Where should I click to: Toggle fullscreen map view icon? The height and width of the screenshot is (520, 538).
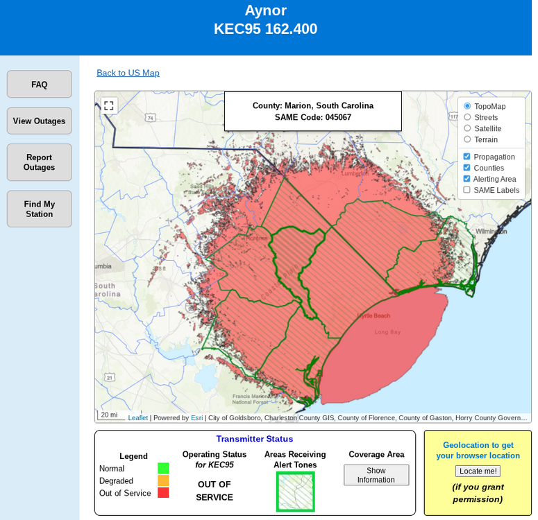coord(108,105)
